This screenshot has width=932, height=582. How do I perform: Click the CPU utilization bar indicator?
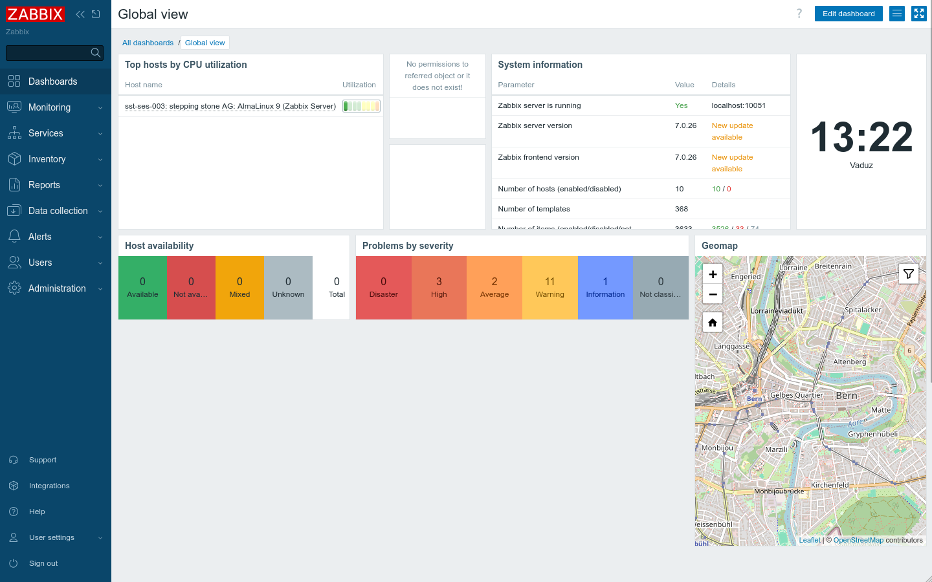coord(361,106)
